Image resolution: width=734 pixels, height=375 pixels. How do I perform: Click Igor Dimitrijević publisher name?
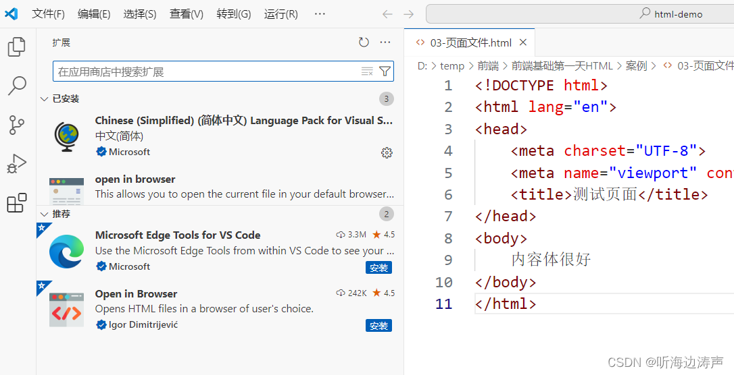point(143,324)
